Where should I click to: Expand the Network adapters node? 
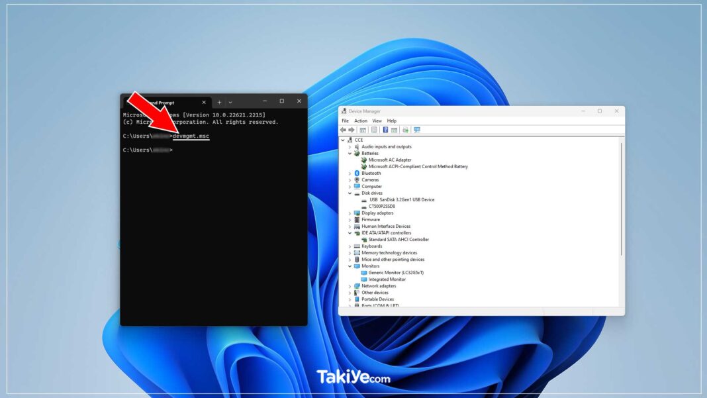click(350, 286)
